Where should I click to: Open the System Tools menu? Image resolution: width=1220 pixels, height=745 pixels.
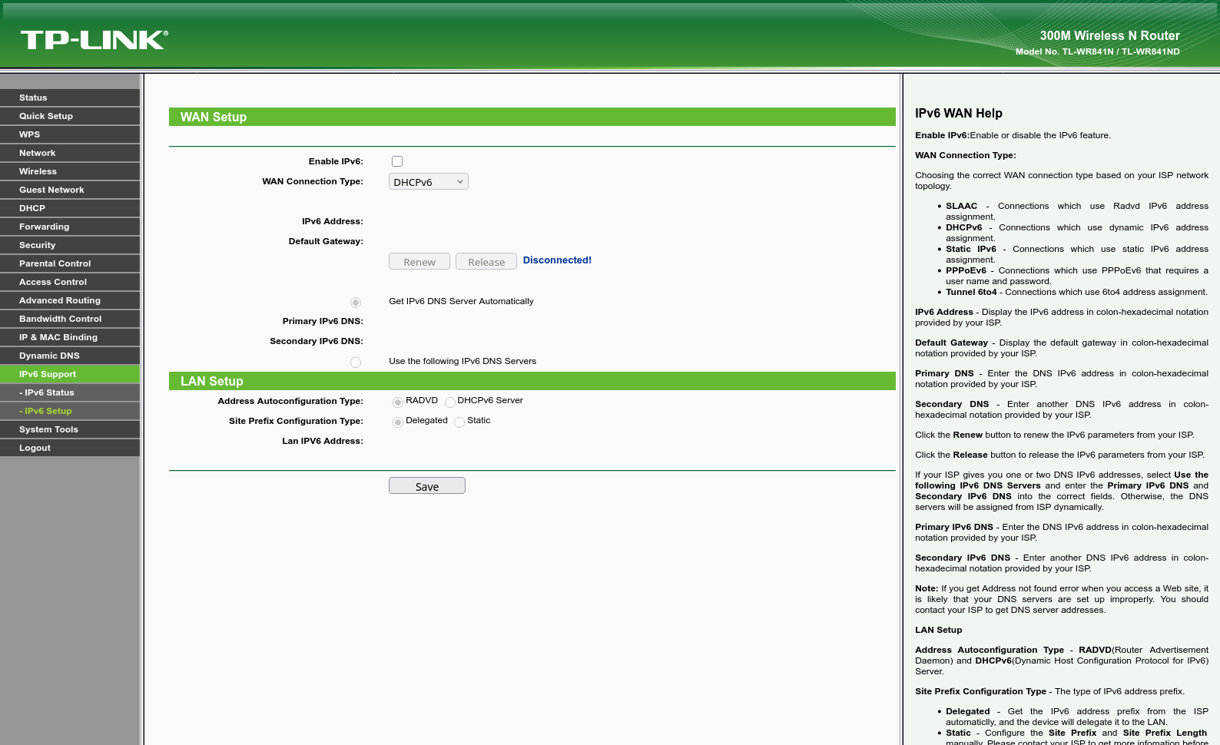coord(70,429)
